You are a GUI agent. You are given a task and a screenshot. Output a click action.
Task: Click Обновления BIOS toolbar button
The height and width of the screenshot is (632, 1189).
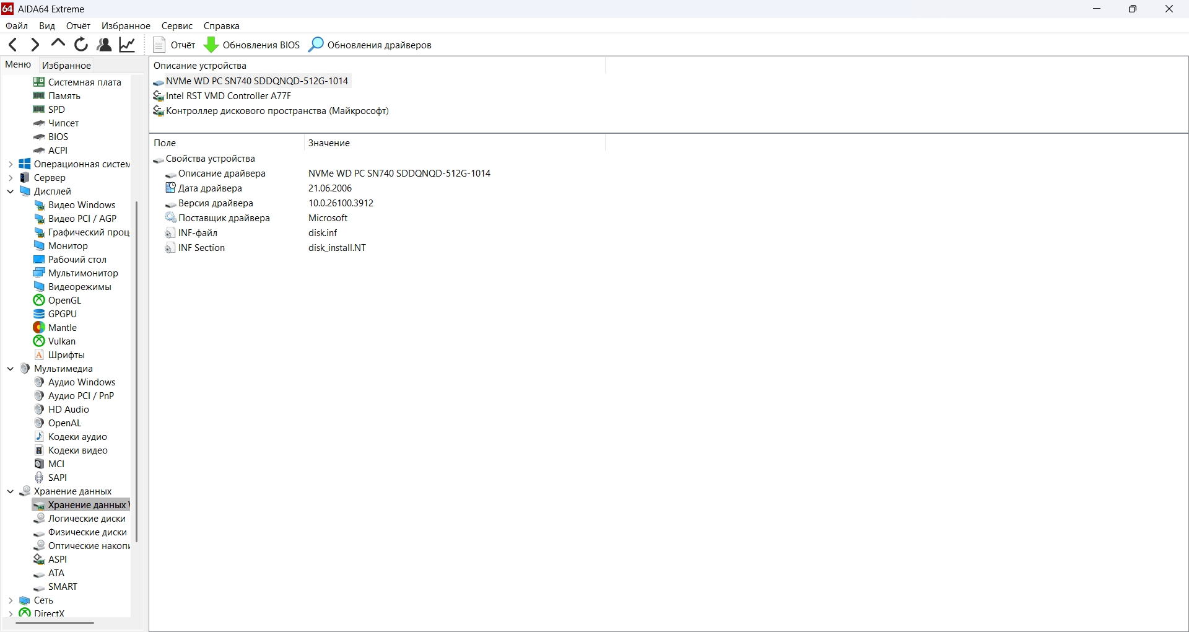(x=252, y=45)
